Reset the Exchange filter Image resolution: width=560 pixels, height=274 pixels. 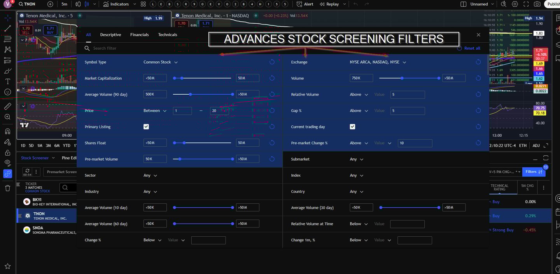pyautogui.click(x=478, y=62)
